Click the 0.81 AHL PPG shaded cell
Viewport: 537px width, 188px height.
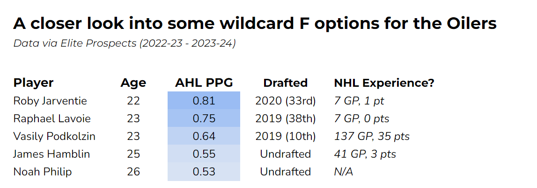point(204,101)
